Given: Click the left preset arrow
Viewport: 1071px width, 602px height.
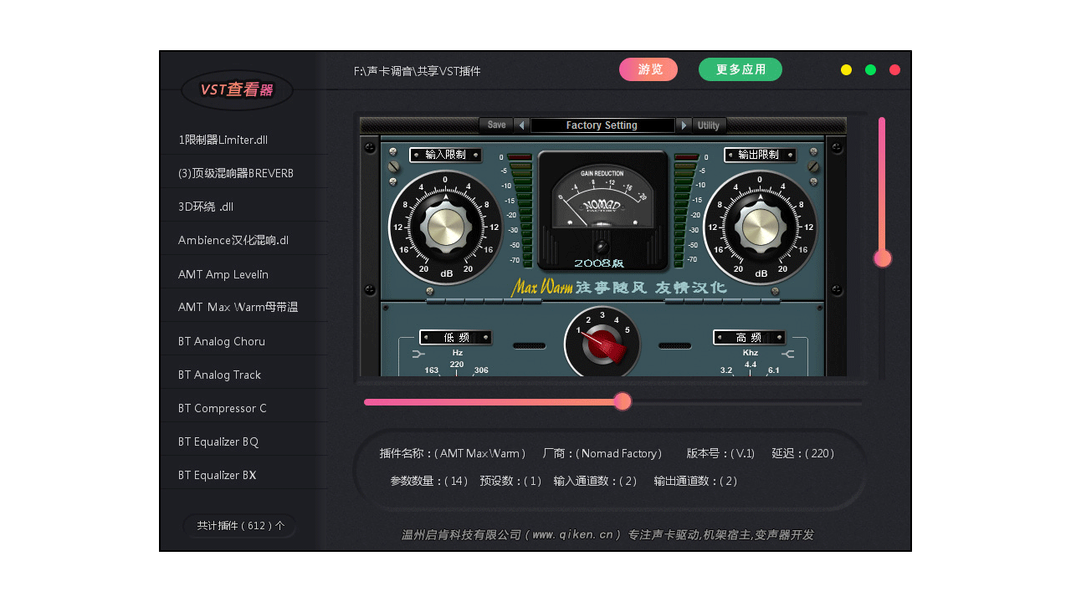Looking at the screenshot, I should pyautogui.click(x=521, y=125).
